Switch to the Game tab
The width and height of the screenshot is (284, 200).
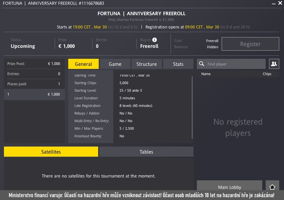115,64
